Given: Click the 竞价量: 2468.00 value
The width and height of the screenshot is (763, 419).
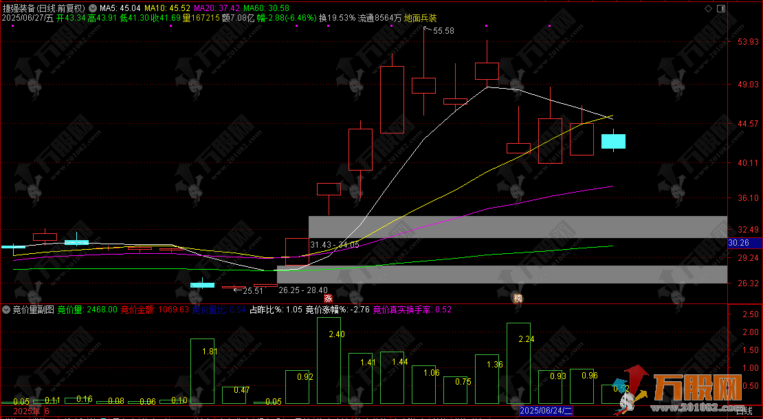Looking at the screenshot, I should pos(87,310).
